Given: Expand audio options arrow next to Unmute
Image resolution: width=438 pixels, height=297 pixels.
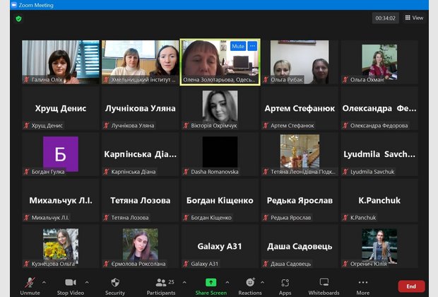Looking at the screenshot, I should click(44, 282).
